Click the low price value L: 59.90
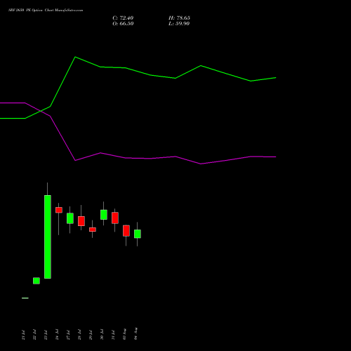Viewport: 351px width, 351px height. (x=179, y=24)
